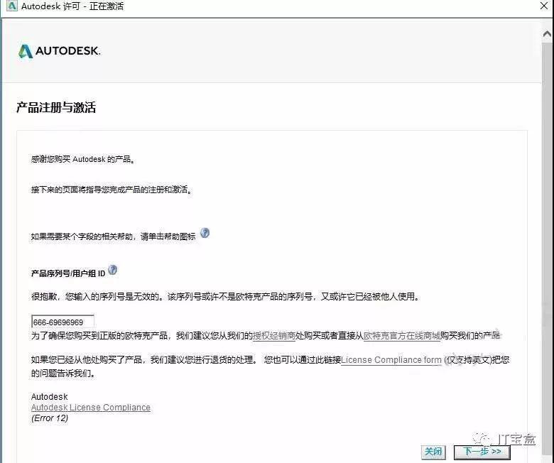Click the Autodesk icon in the title bar
554x463 pixels.
pos(11,6)
